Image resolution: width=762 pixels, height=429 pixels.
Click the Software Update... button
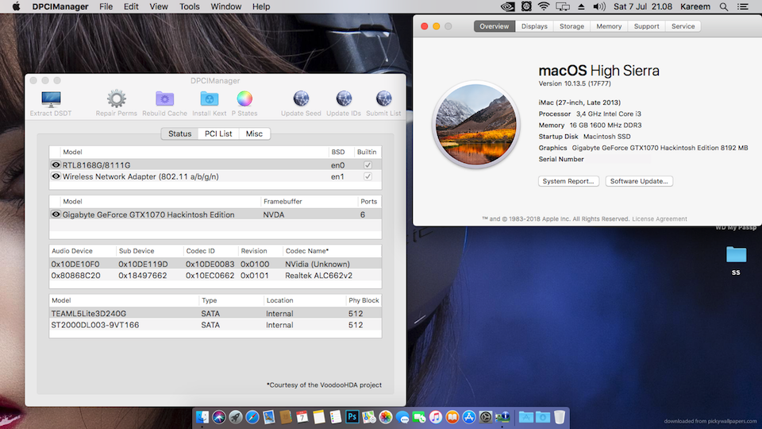coord(639,181)
